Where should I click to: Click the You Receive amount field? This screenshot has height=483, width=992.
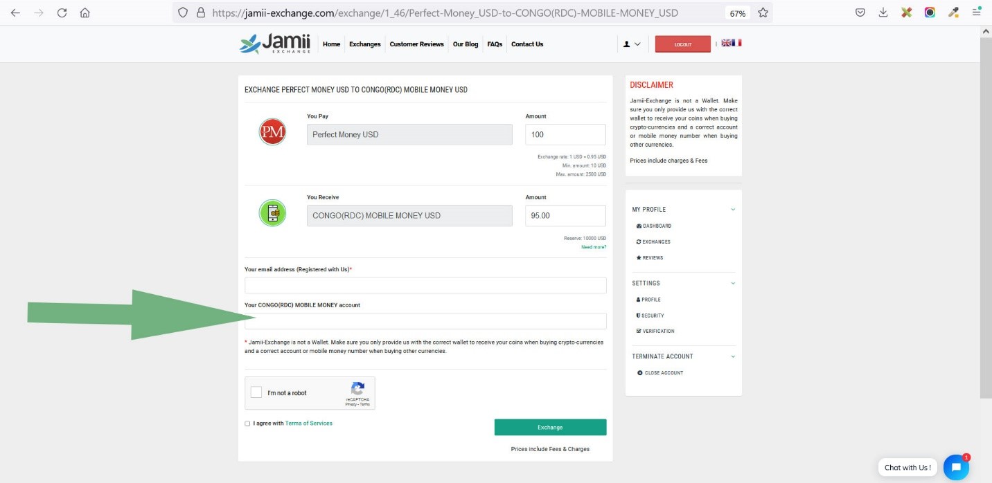[566, 215]
